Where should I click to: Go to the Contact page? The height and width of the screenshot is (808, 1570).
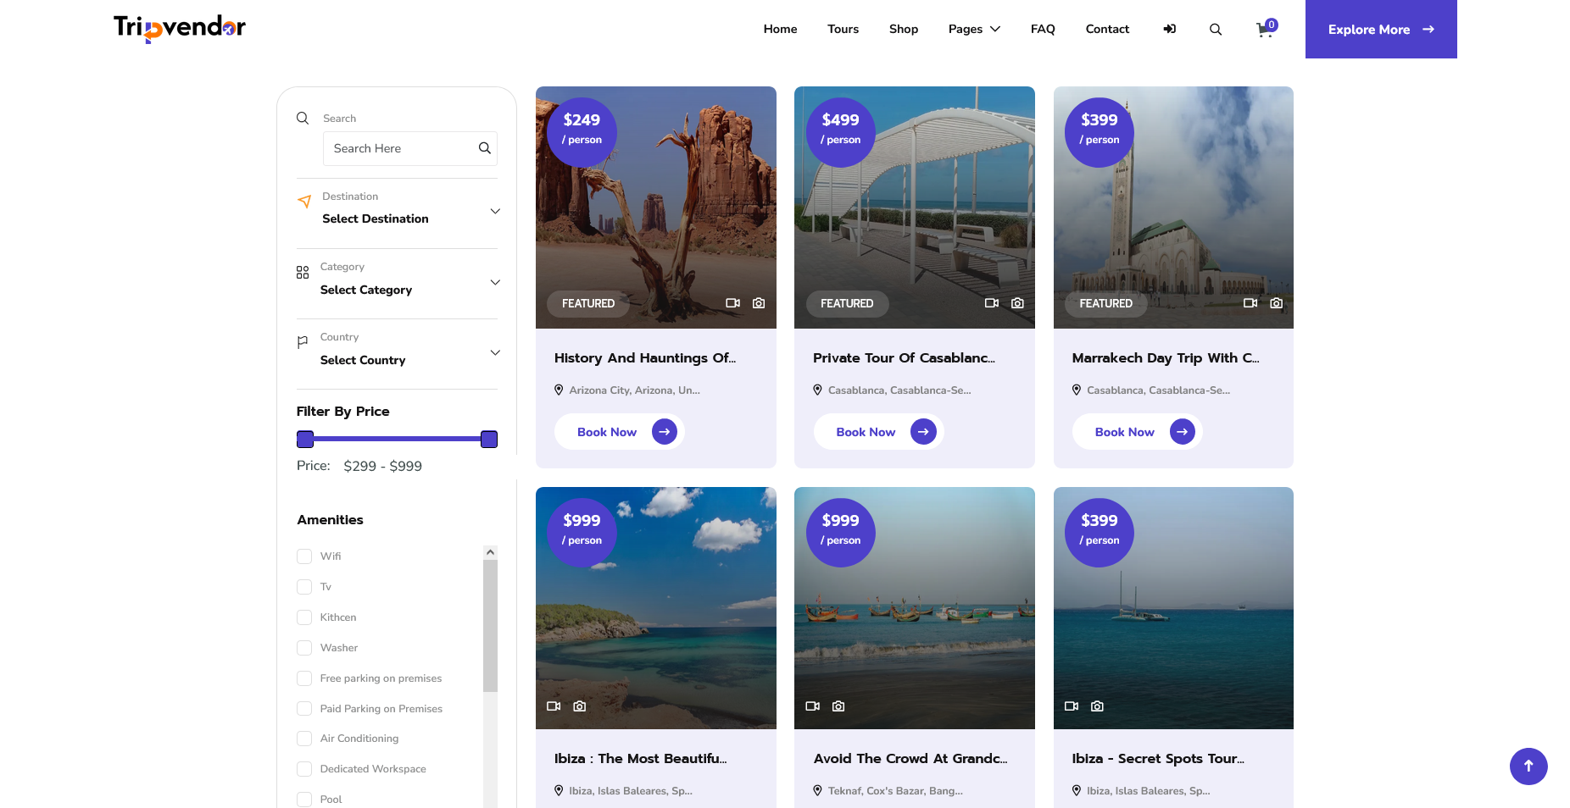point(1107,30)
